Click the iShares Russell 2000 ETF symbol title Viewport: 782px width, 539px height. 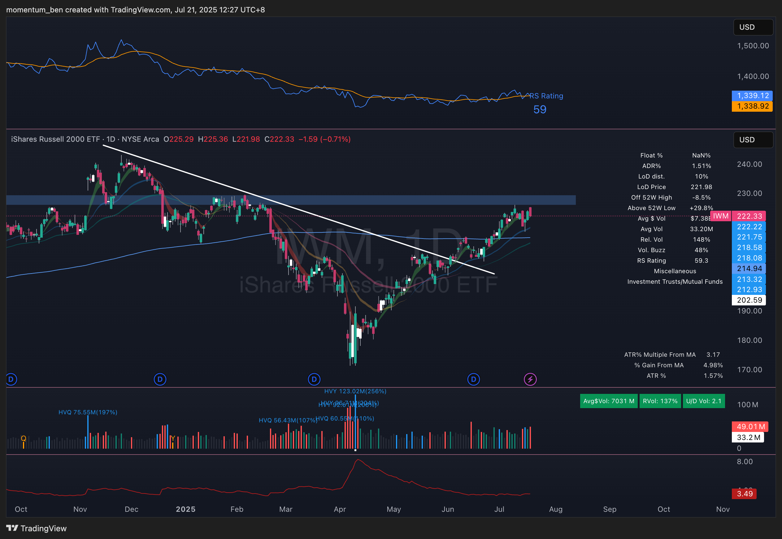55,139
